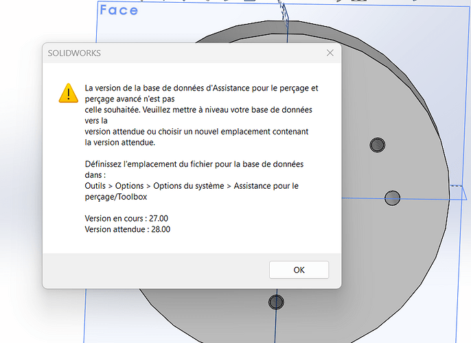The height and width of the screenshot is (343, 471).
Task: Click OK in the SOLIDWORKS warning dialog
Action: tap(299, 270)
